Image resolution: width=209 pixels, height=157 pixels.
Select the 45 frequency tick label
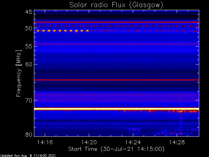pos(29,12)
